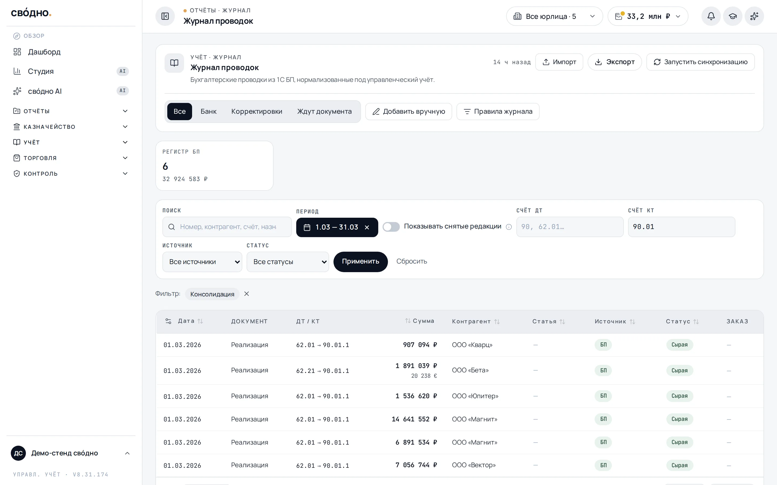Open Правила журнала

(498, 111)
